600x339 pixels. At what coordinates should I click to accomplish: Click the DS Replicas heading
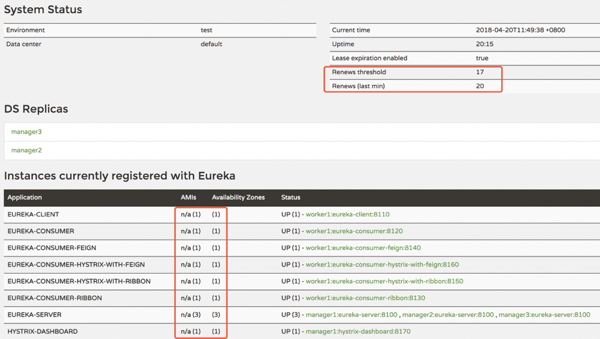tap(36, 109)
